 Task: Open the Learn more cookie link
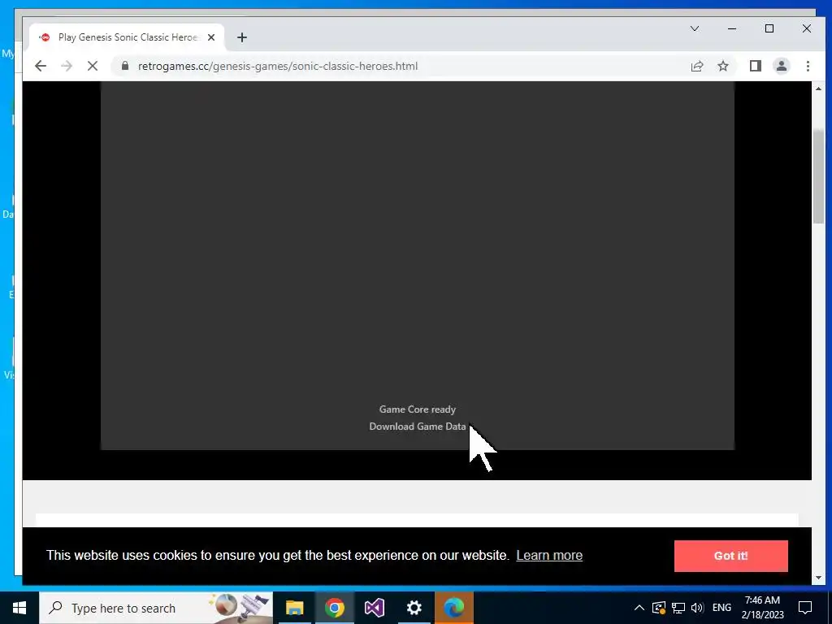(x=549, y=555)
